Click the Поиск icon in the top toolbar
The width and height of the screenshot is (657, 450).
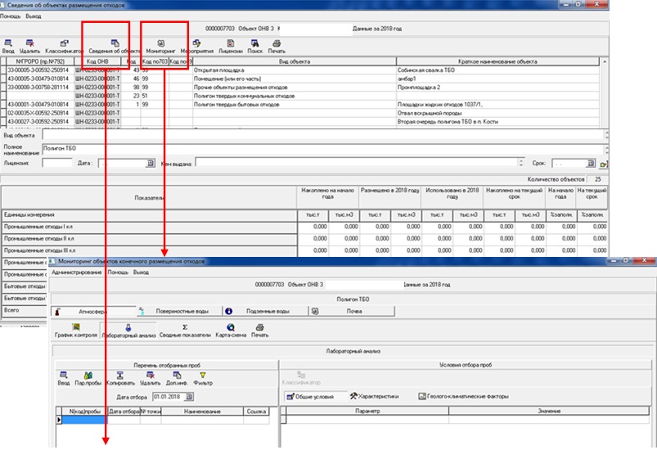click(255, 45)
